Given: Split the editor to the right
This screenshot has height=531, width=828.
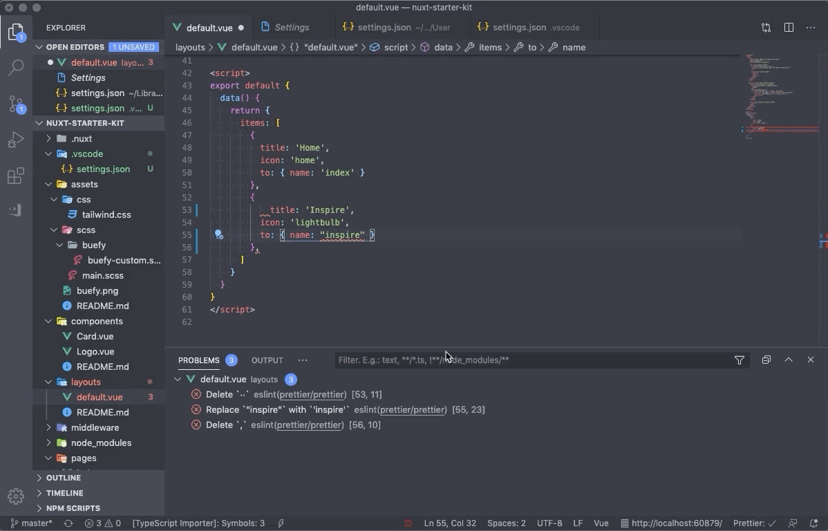Looking at the screenshot, I should click(x=789, y=28).
